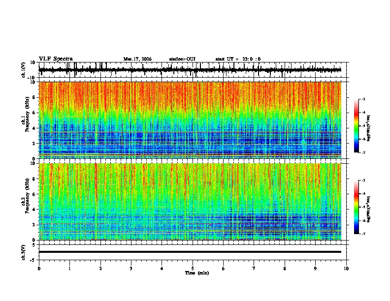Viewport: 390px width, 301px height.
Task: Click the "-7" value on ch.2 color bar
Action: coord(363,234)
